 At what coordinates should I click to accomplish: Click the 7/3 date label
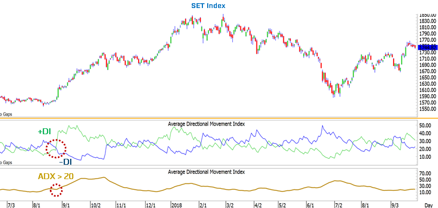tap(11, 205)
